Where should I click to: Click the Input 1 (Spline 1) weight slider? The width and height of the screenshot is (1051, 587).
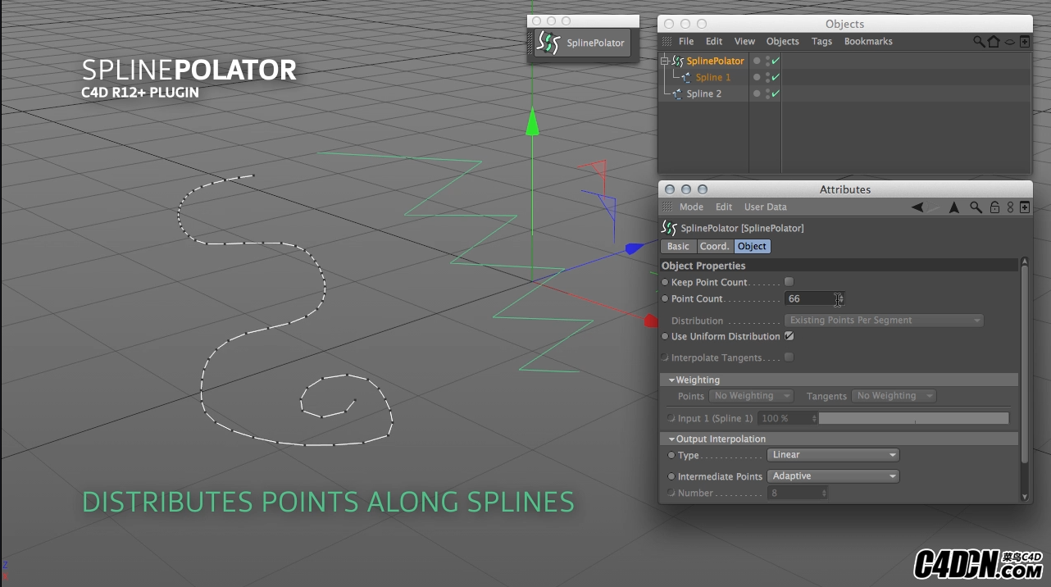[x=914, y=418]
